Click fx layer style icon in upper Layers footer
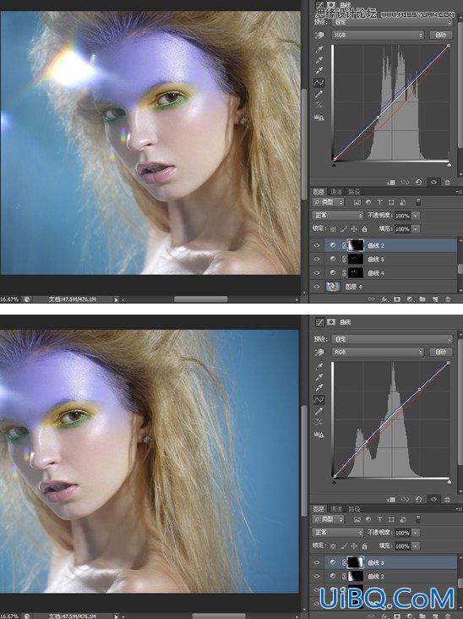This screenshot has height=619, width=463. pos(384,299)
